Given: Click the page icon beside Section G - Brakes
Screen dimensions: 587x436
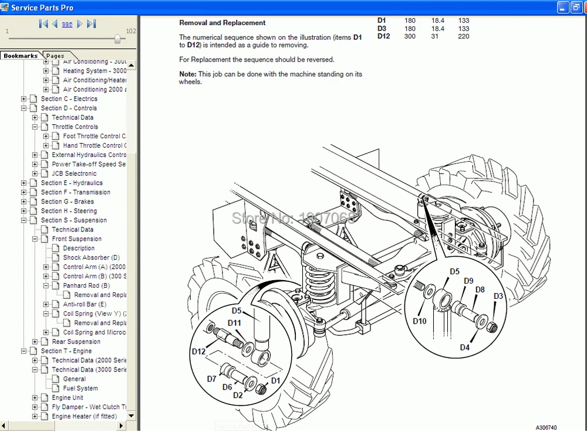Looking at the screenshot, I should (x=34, y=202).
